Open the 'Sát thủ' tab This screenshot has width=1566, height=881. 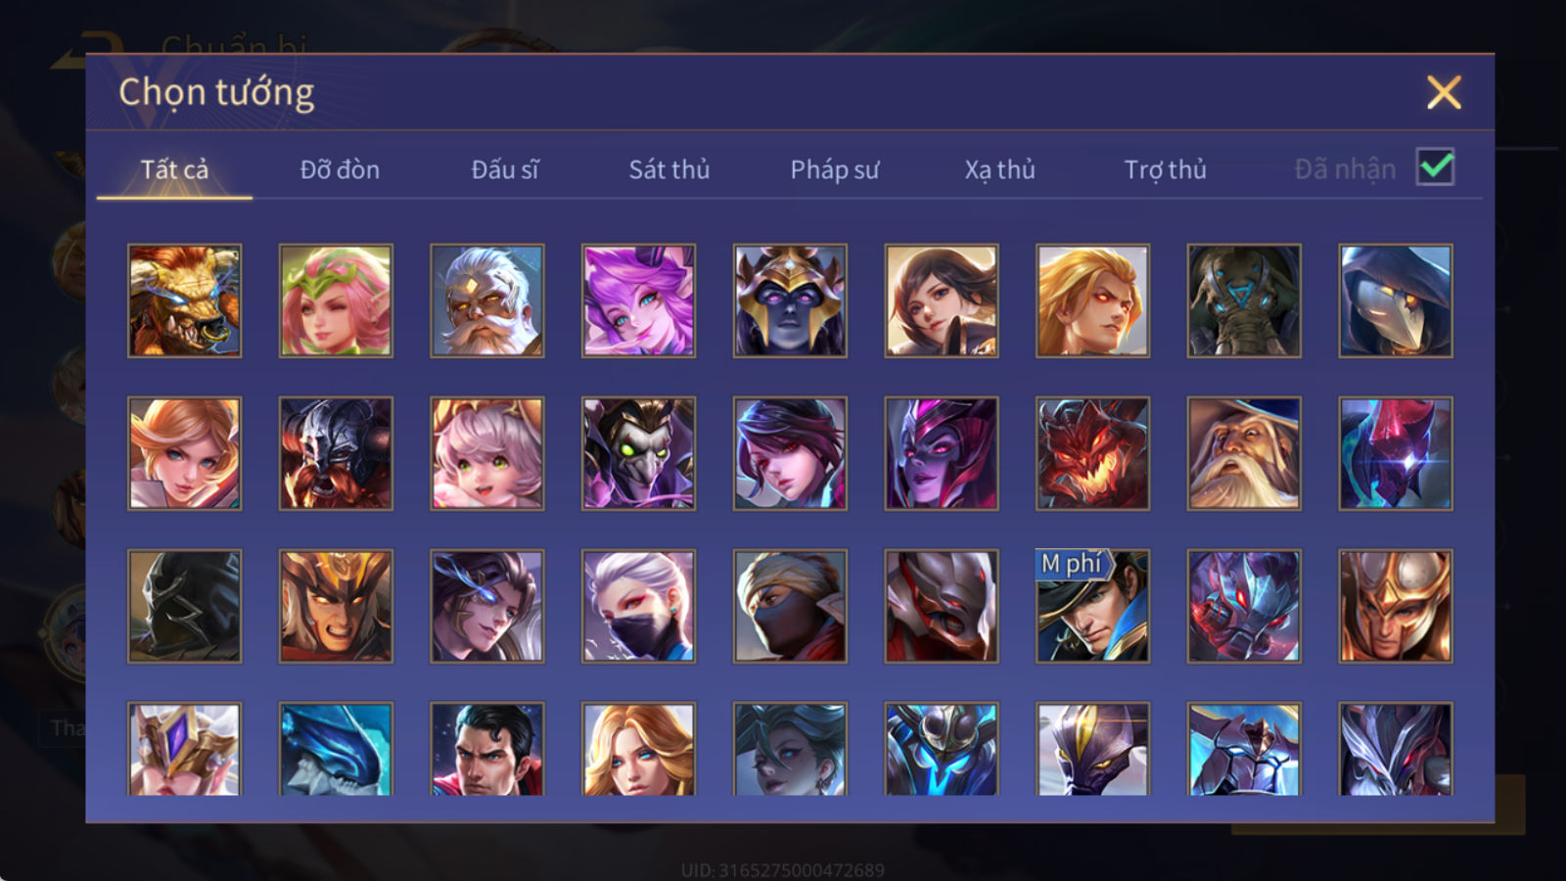tap(668, 169)
